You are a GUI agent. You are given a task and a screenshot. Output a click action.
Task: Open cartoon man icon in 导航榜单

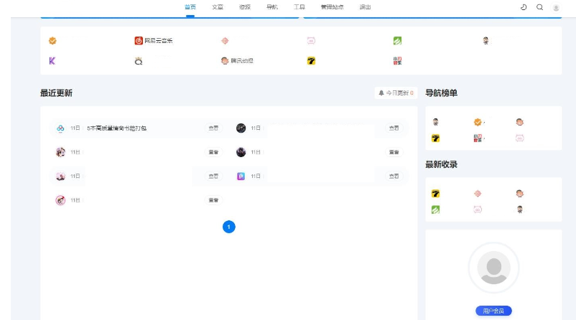pyautogui.click(x=436, y=122)
